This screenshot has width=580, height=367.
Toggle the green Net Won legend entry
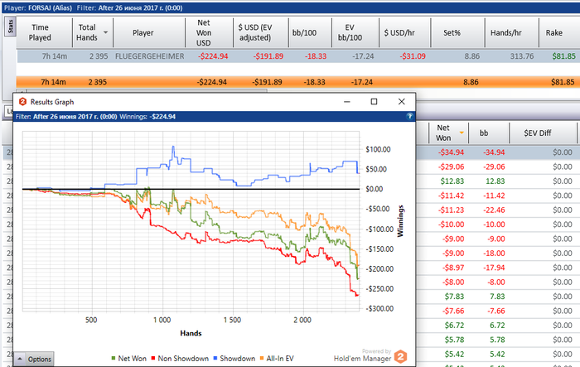click(x=128, y=359)
